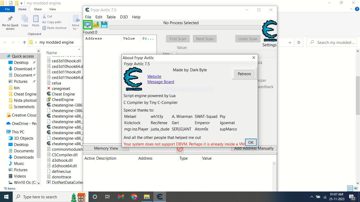Screen dimensions: 360x202
Task: Open the process selection monitor icon
Action: [87, 24]
